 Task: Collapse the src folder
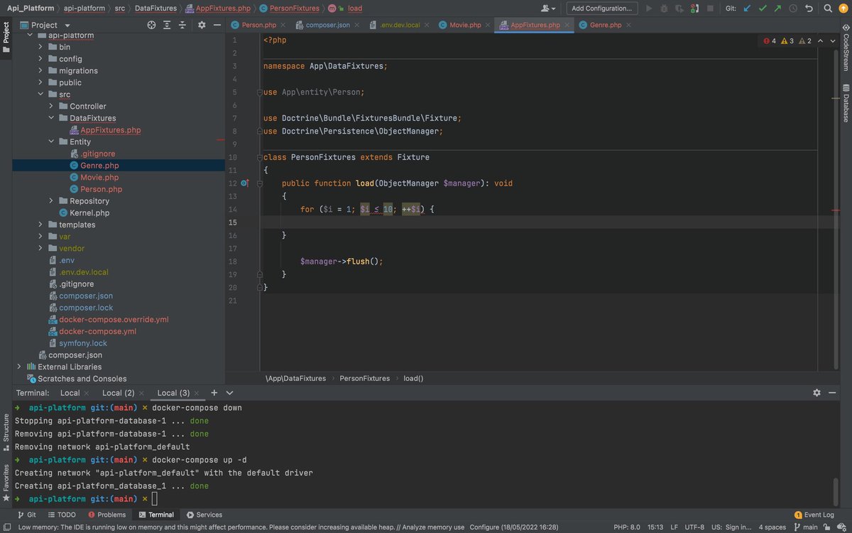[x=40, y=95]
